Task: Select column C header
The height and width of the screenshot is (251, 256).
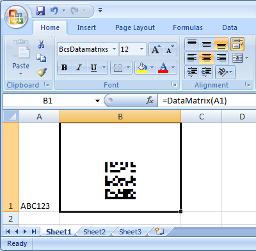Action: tap(202, 116)
